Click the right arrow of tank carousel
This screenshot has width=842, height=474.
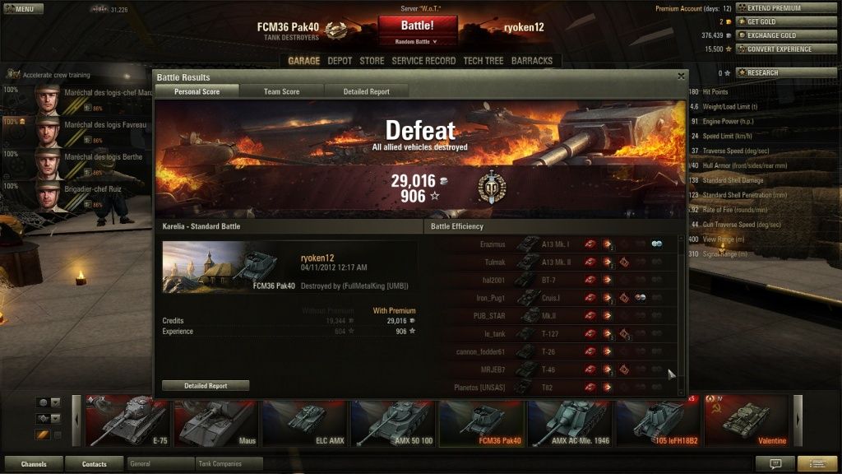(798, 421)
